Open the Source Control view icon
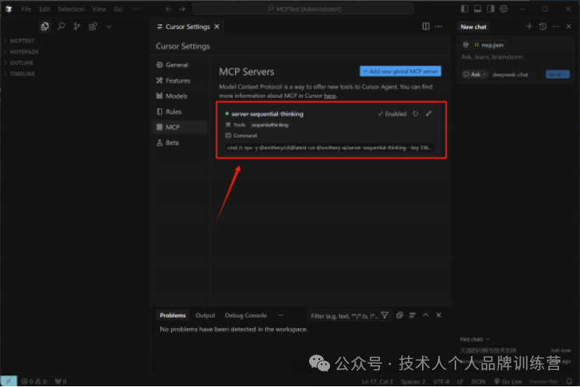This screenshot has width=580, height=387. (76, 26)
